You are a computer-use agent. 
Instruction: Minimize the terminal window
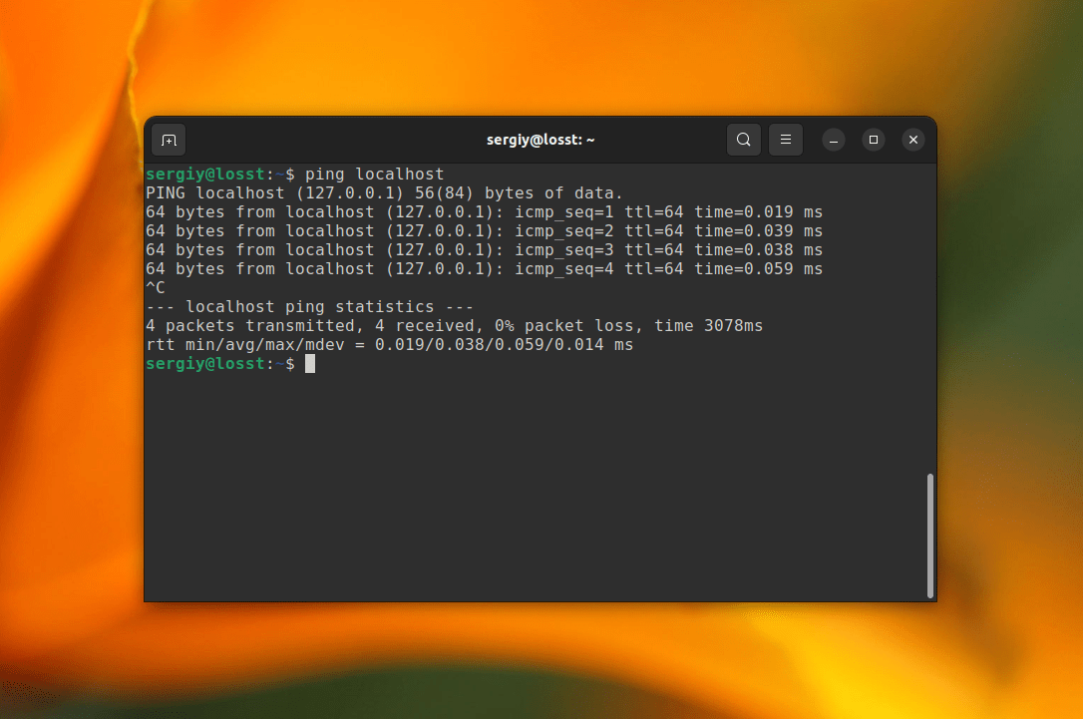pyautogui.click(x=834, y=141)
